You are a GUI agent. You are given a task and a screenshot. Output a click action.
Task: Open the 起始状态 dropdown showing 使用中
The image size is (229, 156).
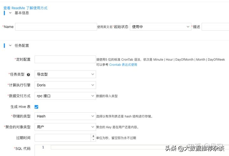tap(161, 27)
